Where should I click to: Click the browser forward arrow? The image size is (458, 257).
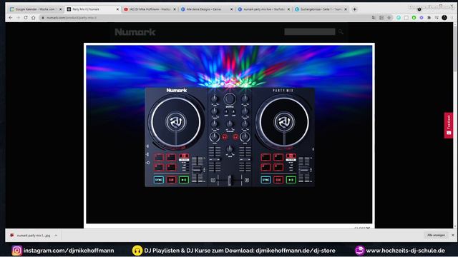point(18,18)
